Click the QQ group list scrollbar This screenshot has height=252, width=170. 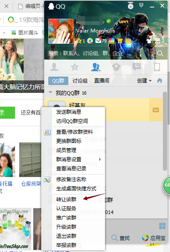(x=165, y=131)
